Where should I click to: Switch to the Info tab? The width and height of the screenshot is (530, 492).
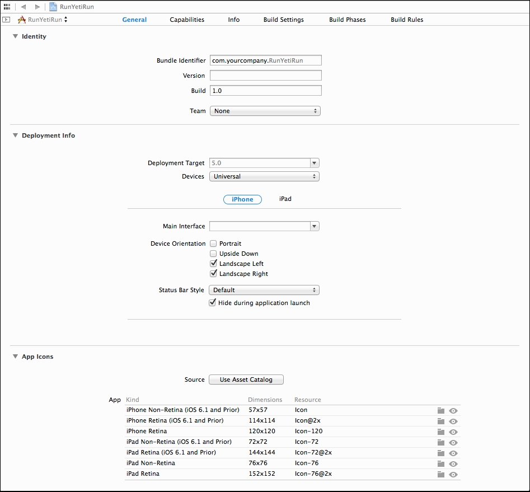(234, 20)
